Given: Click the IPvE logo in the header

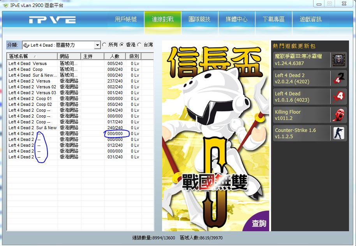Looking at the screenshot, I should point(52,20).
